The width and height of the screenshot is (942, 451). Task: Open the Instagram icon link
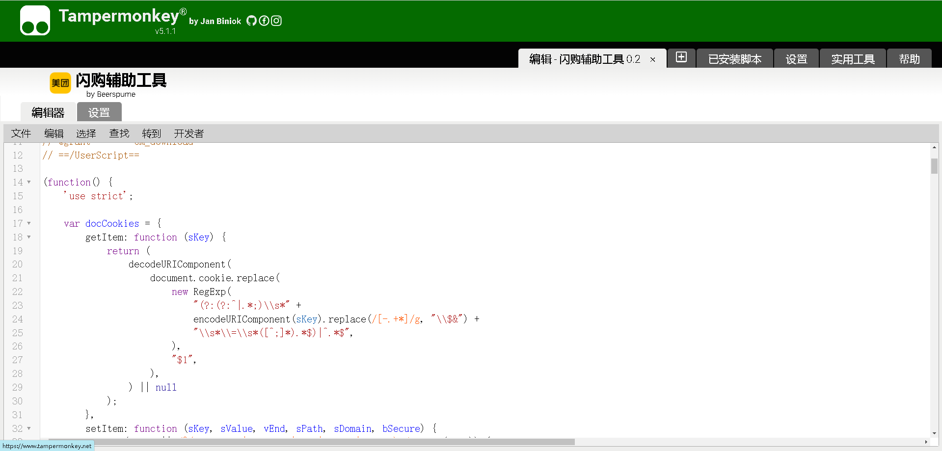tap(276, 21)
